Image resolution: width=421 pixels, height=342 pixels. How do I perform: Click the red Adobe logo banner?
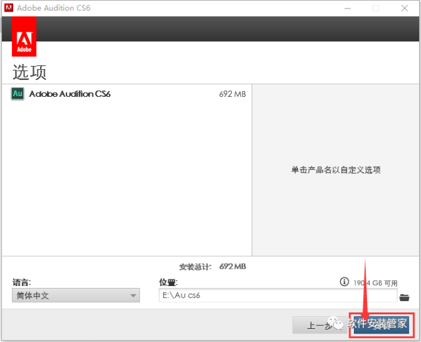(x=24, y=38)
